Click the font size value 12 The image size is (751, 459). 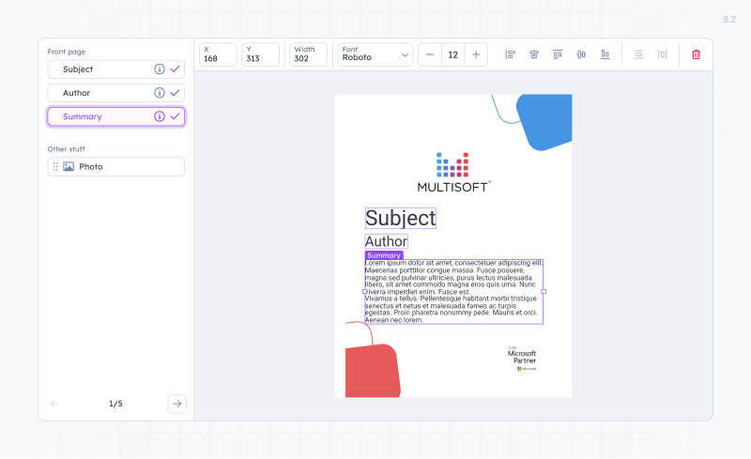(x=453, y=54)
